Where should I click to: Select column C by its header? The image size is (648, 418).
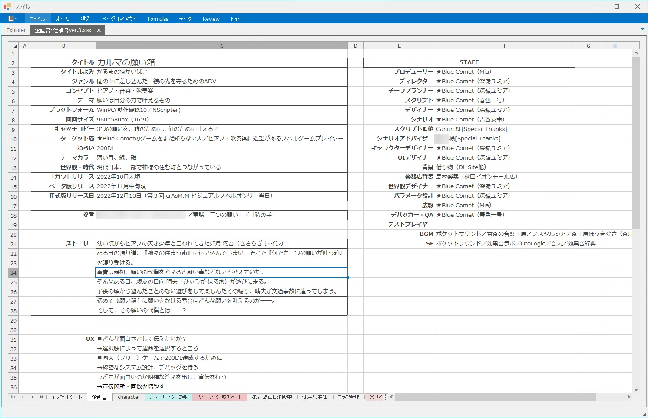tap(222, 46)
